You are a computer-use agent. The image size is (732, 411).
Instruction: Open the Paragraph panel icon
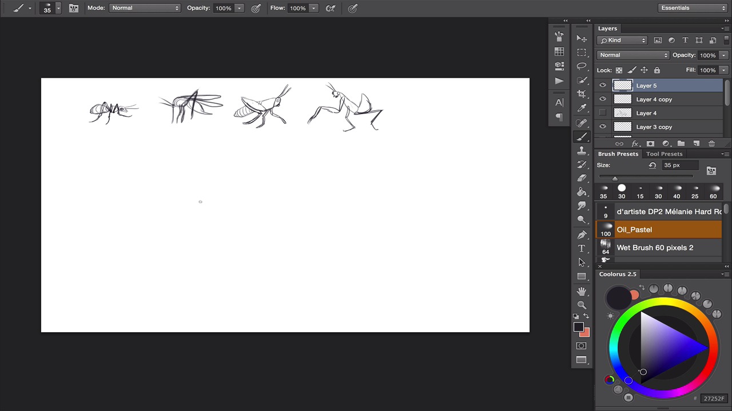pos(559,117)
